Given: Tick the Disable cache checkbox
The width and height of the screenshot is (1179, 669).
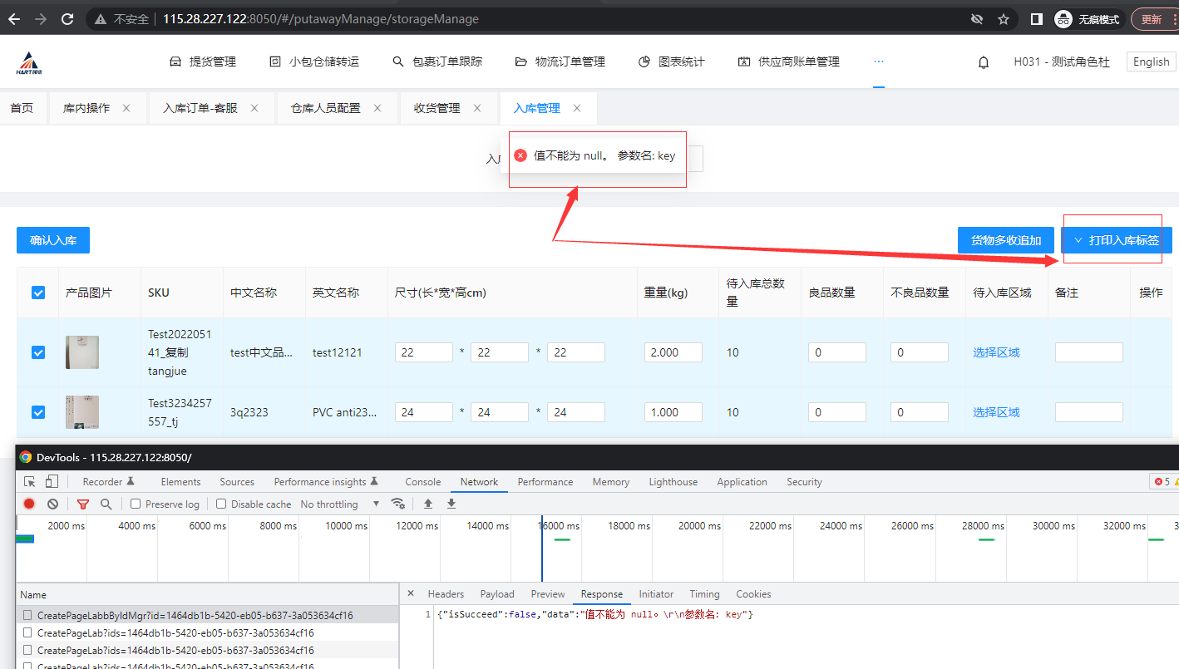Looking at the screenshot, I should pos(221,504).
